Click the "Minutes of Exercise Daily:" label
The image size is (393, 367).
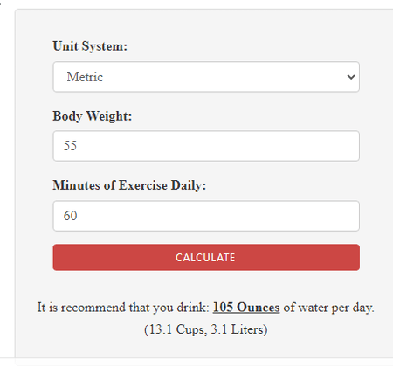tap(129, 185)
